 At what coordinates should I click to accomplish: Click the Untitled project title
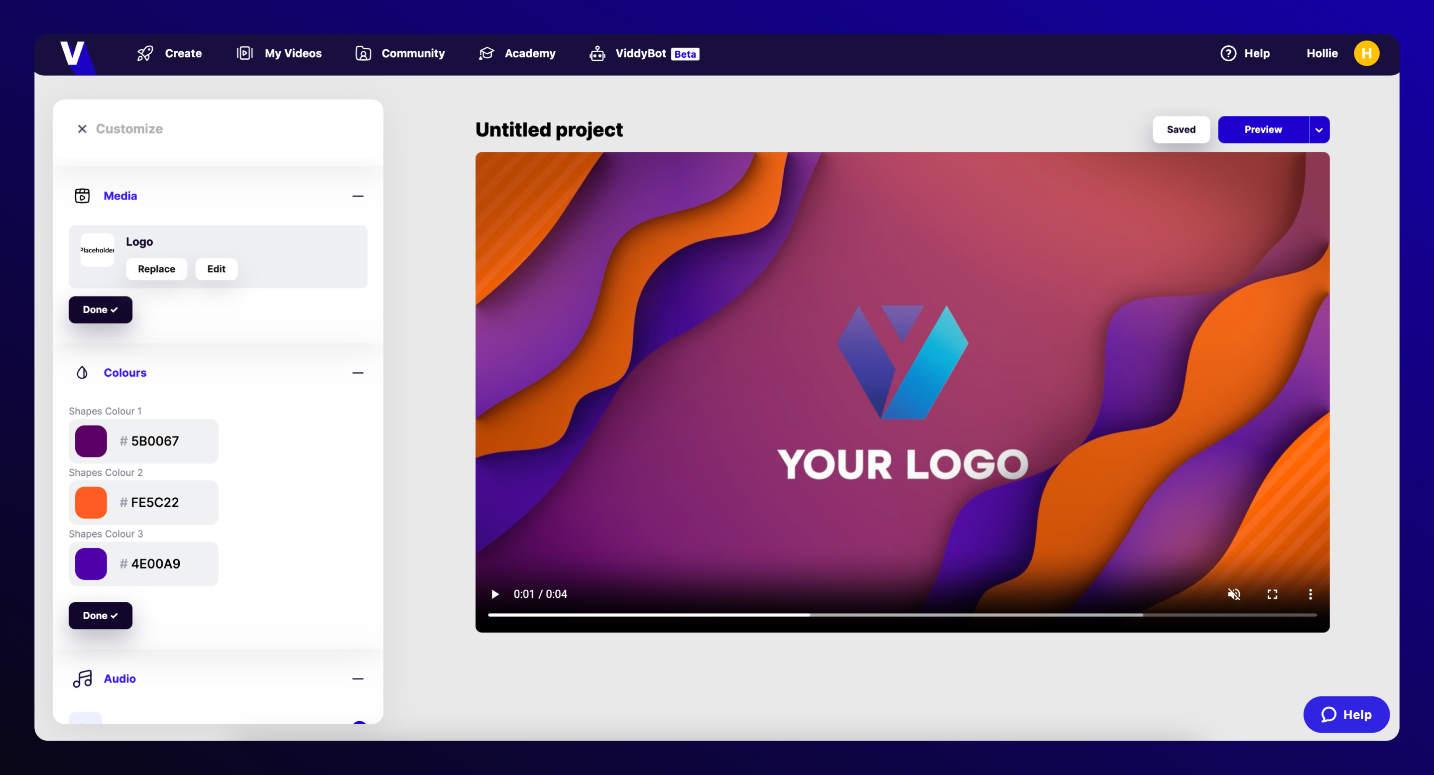549,129
